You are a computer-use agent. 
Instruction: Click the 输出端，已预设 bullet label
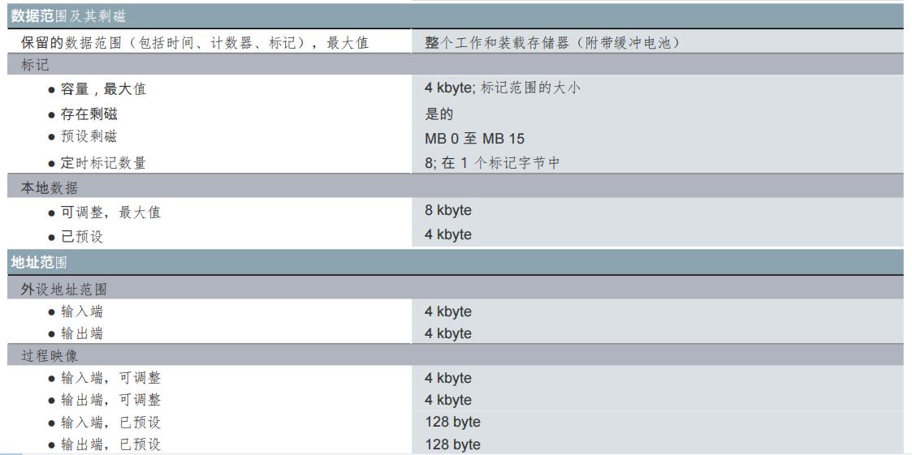pyautogui.click(x=110, y=444)
